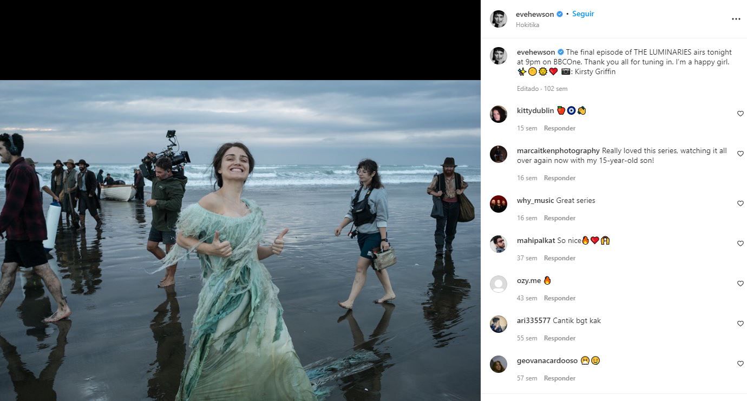Click the Seguir follow button
Viewport: 747px width, 401px height.
pyautogui.click(x=583, y=14)
